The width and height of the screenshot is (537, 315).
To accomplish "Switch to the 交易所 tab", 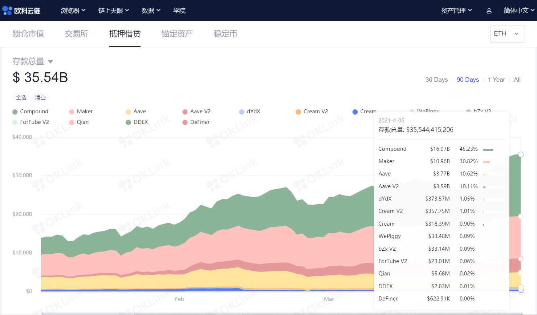I will (x=77, y=34).
